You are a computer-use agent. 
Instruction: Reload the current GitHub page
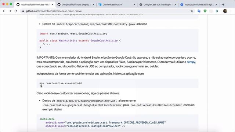click(x=16, y=11)
